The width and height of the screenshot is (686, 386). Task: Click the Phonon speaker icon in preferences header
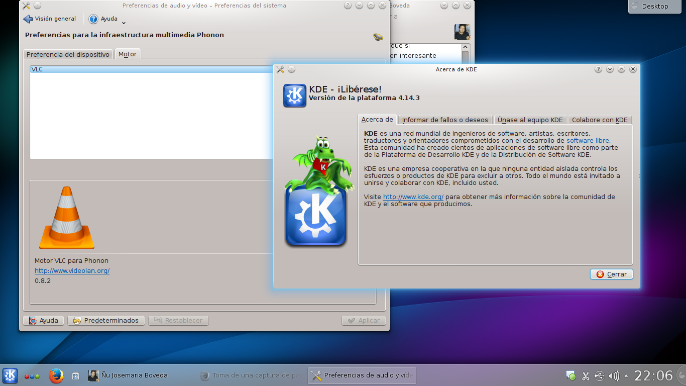click(x=378, y=36)
